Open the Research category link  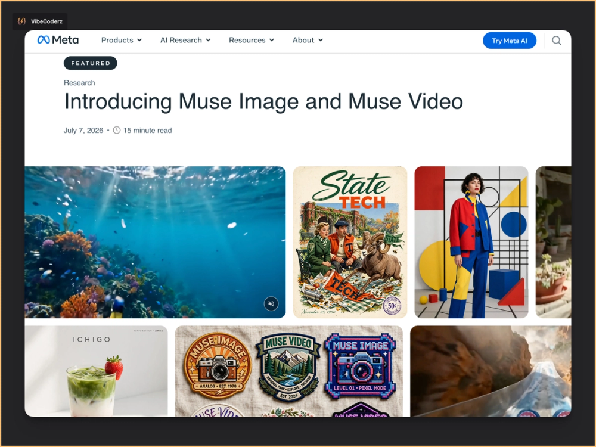[79, 83]
